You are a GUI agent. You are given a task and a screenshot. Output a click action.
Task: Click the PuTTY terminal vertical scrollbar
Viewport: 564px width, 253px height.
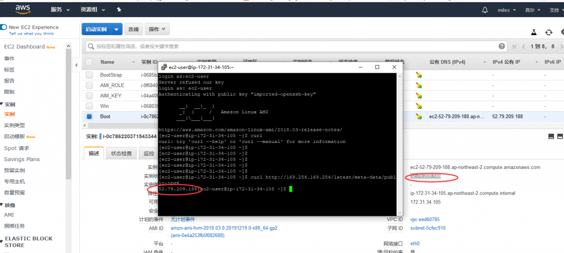[x=400, y=144]
